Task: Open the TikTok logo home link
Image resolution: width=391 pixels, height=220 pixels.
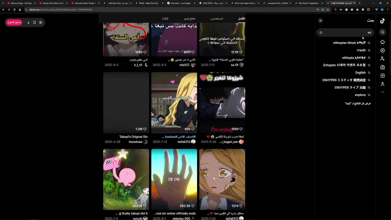Action: pyautogui.click(x=382, y=21)
